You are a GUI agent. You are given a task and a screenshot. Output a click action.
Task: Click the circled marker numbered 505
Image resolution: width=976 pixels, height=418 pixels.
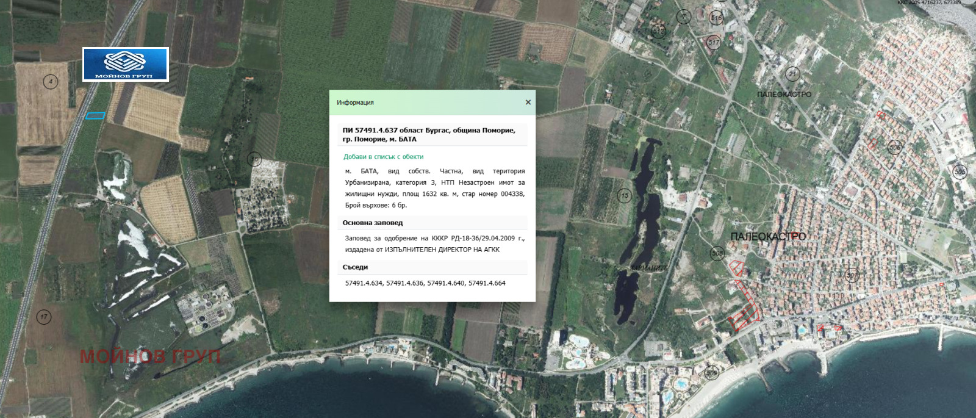click(960, 171)
